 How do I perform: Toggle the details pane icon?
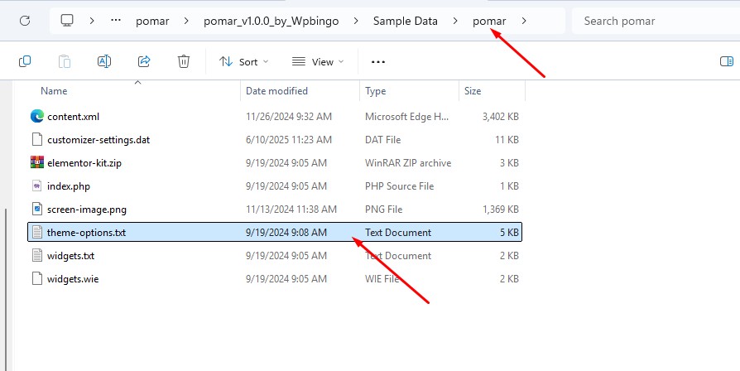pyautogui.click(x=726, y=61)
